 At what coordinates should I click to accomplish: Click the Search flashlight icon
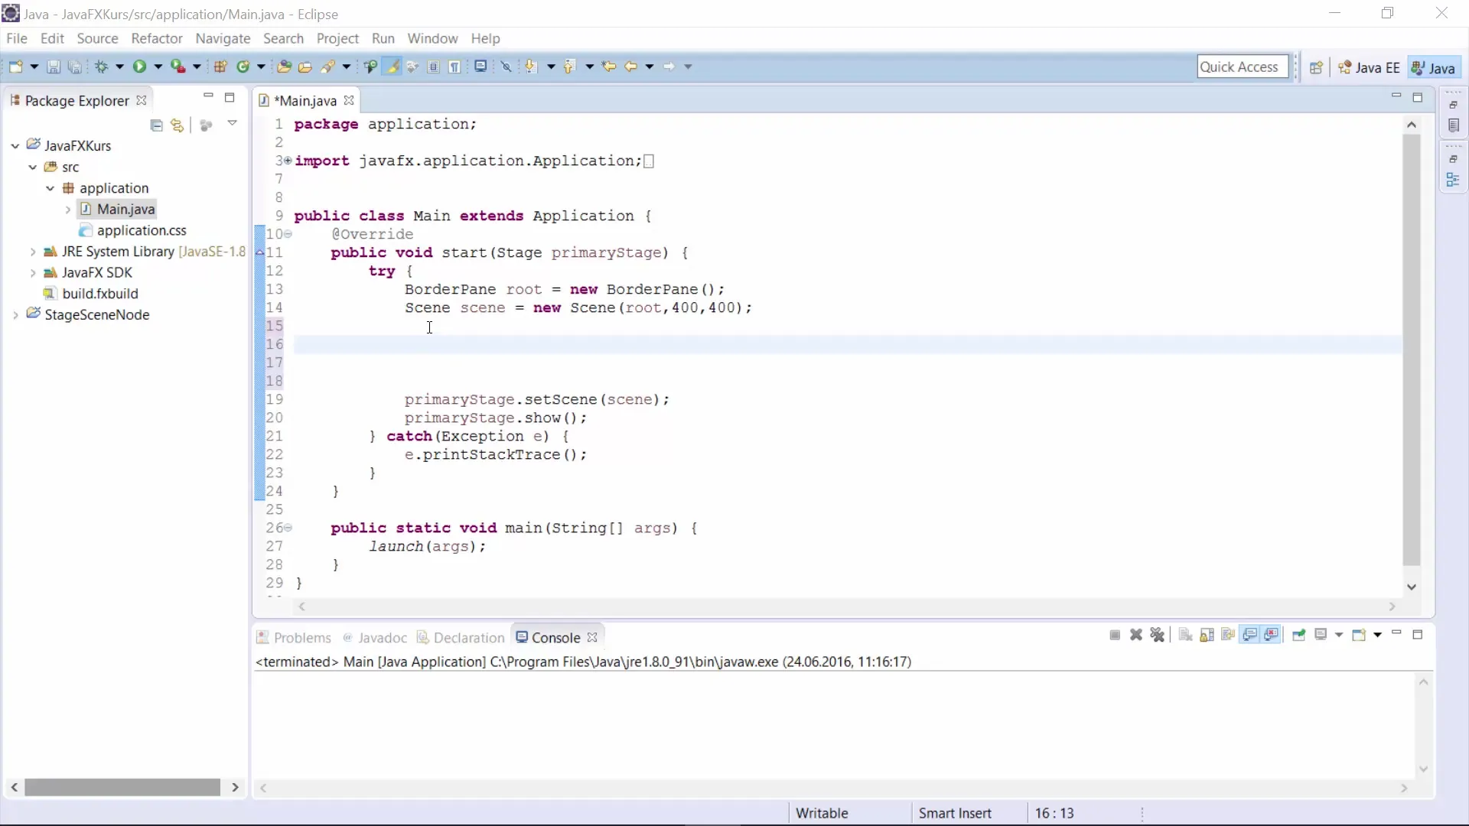[328, 67]
